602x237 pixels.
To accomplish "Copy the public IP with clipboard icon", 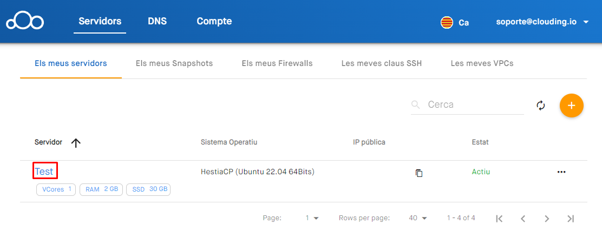I will click(419, 173).
